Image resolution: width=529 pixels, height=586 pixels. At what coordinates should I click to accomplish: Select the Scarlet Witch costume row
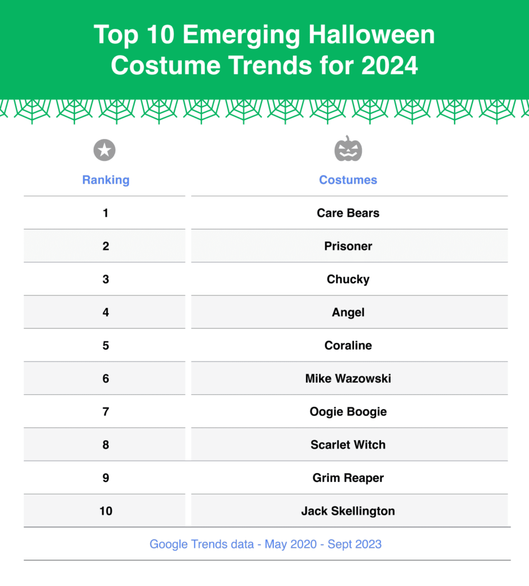[x=348, y=445]
